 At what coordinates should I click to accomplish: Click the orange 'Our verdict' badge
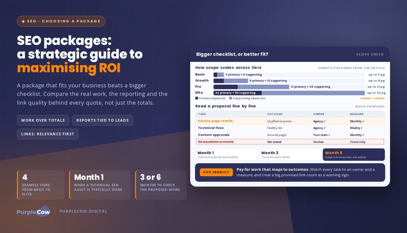(x=216, y=172)
